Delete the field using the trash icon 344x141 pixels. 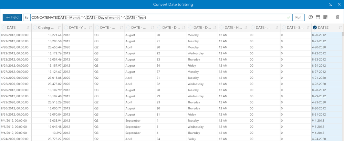tap(337, 17)
